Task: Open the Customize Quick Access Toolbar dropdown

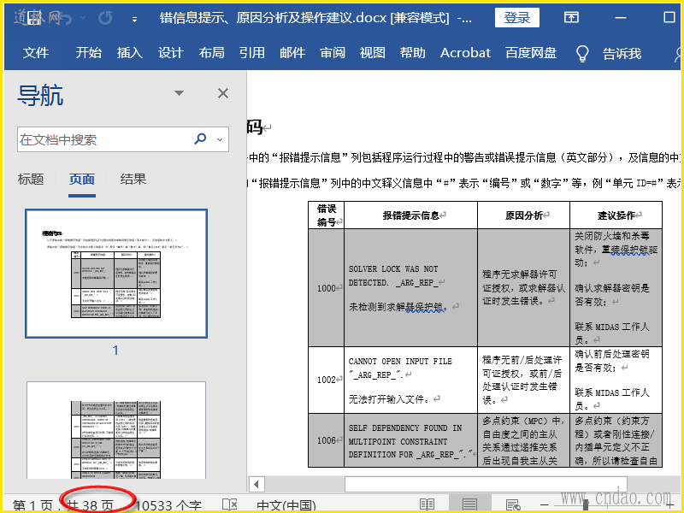Action: tap(134, 19)
